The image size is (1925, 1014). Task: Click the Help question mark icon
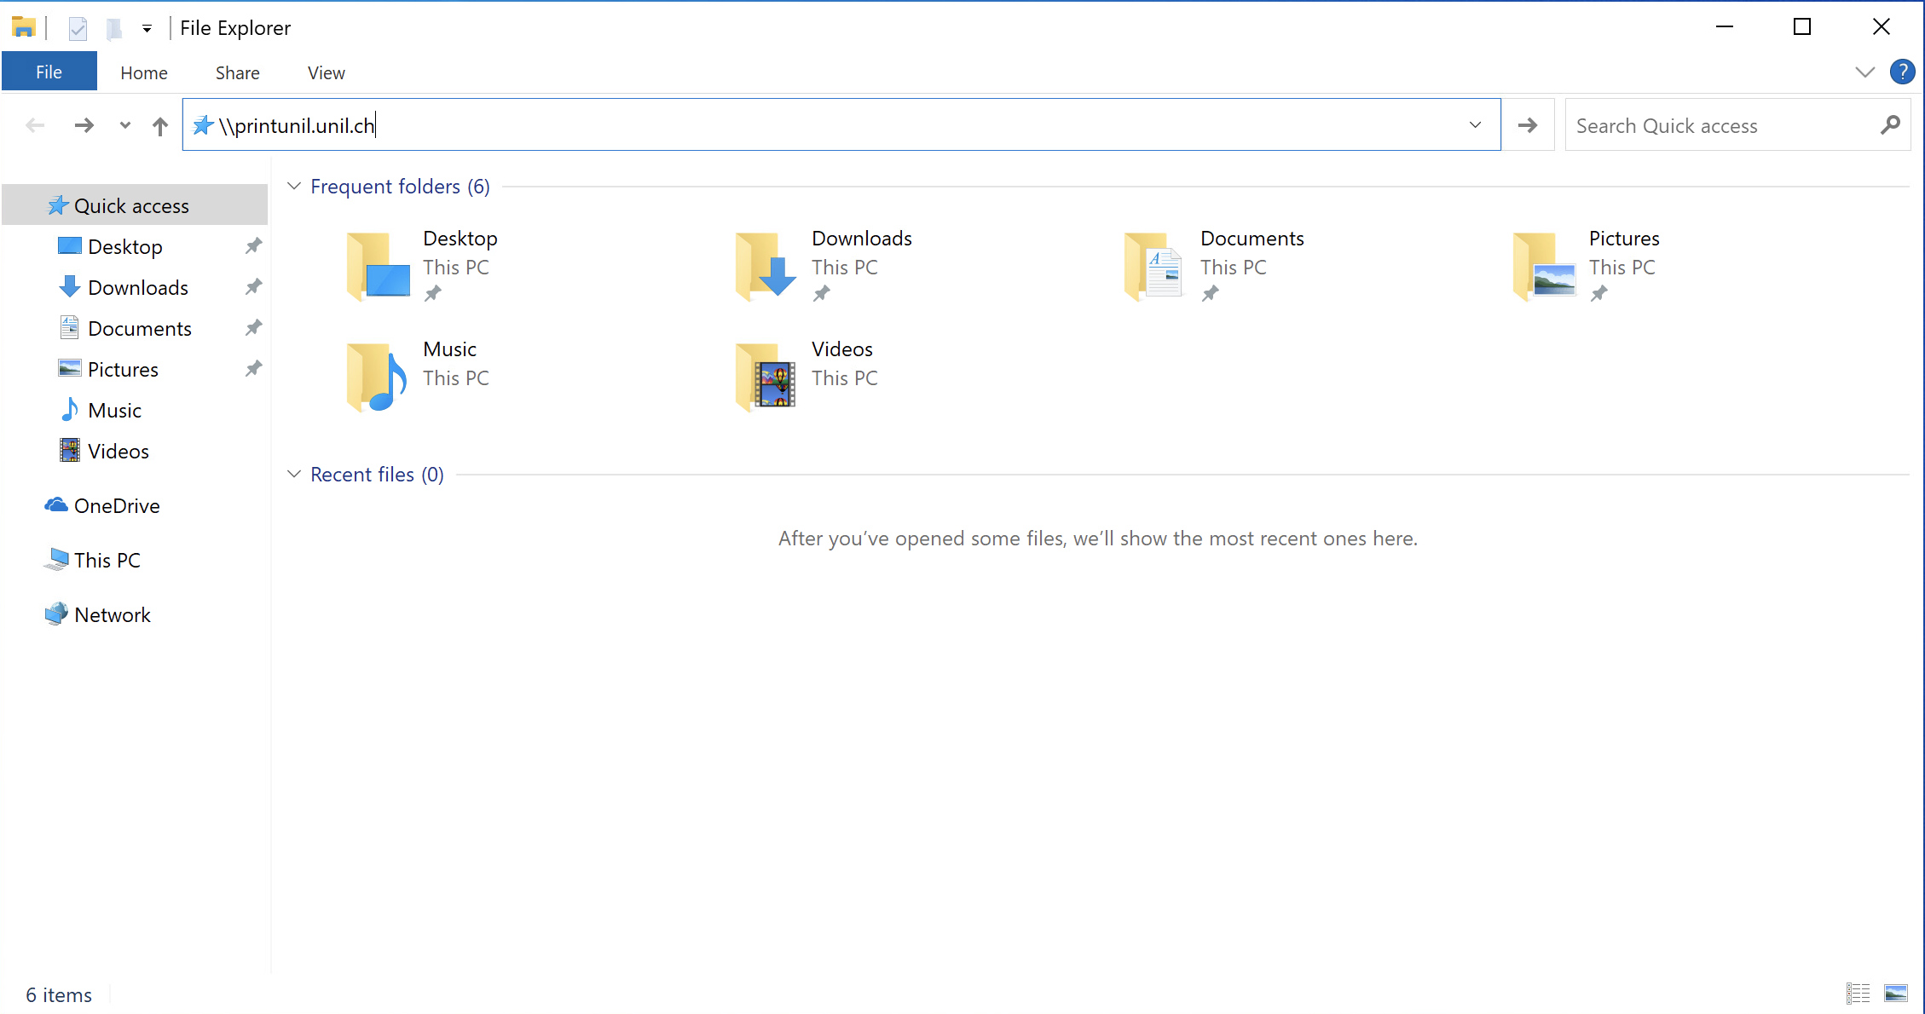pos(1902,72)
